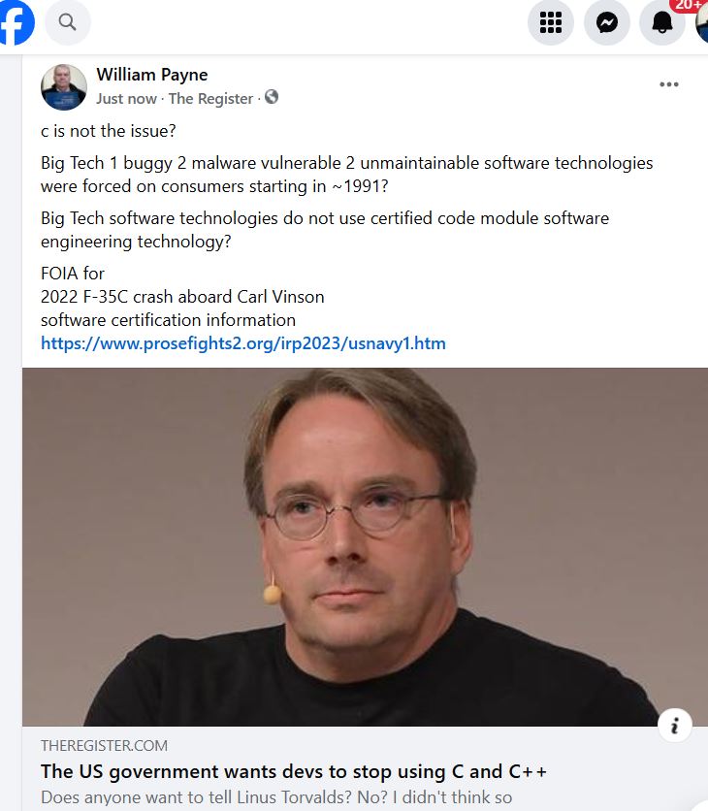Viewport: 708px width, 811px height.
Task: Click the 'Just now' post timestamp
Action: coord(126,98)
